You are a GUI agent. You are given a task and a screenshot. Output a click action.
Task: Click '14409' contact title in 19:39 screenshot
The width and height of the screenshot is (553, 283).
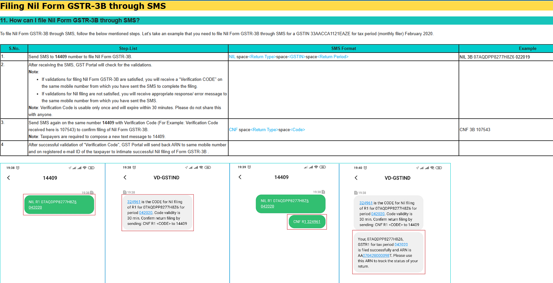281,177
